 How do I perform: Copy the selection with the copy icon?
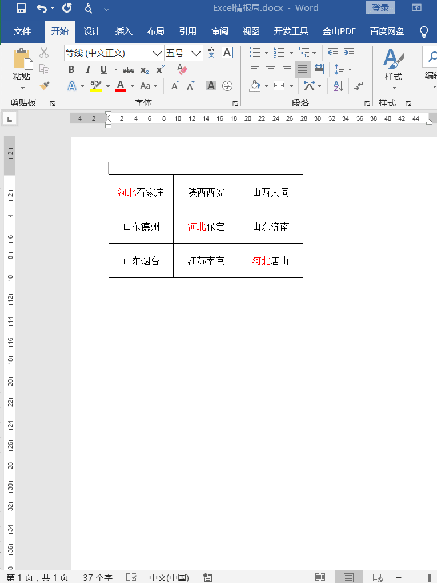point(44,69)
